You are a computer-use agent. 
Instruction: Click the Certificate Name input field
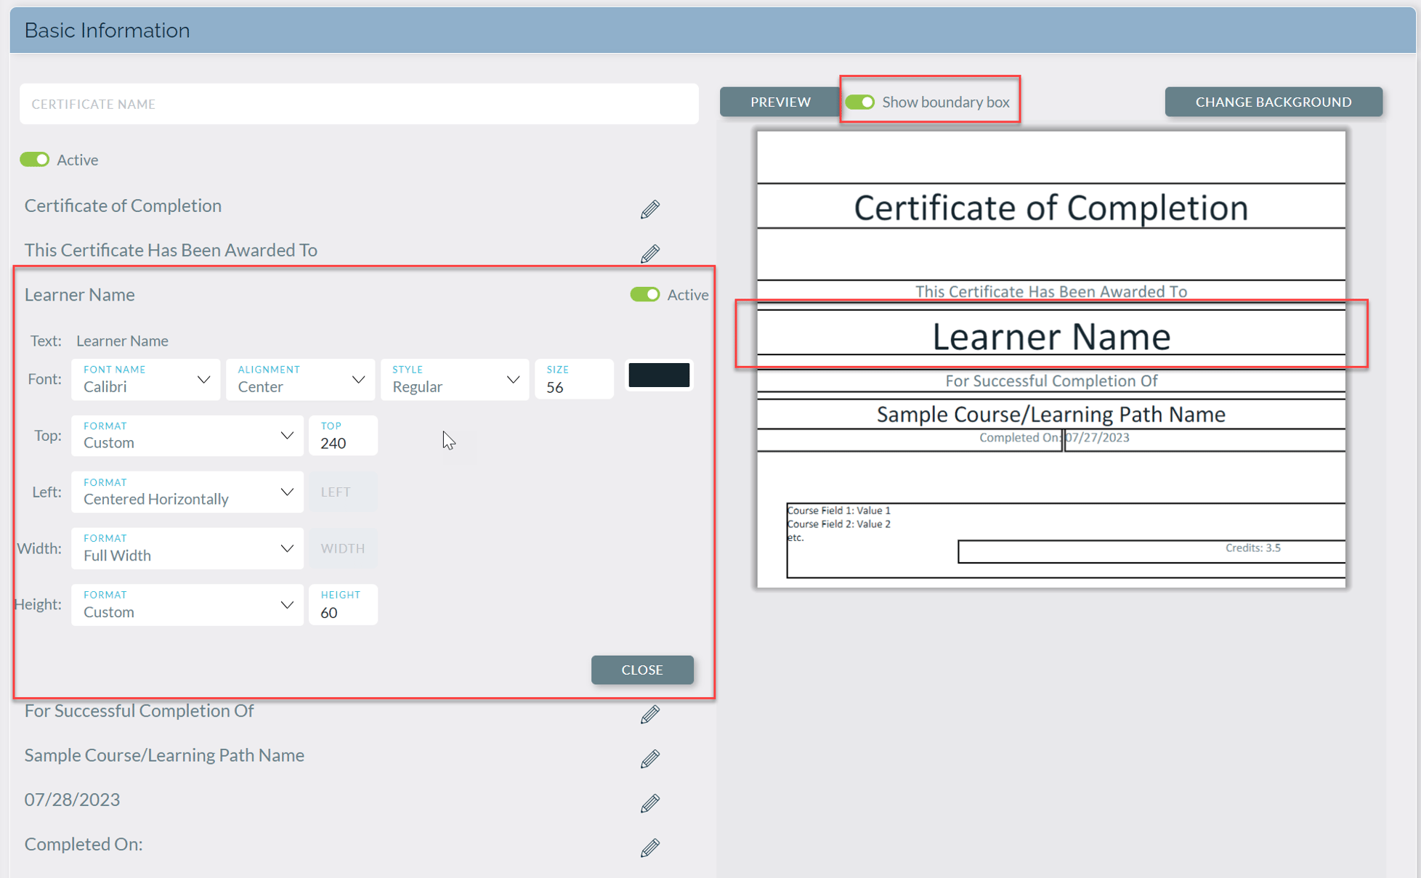[359, 104]
